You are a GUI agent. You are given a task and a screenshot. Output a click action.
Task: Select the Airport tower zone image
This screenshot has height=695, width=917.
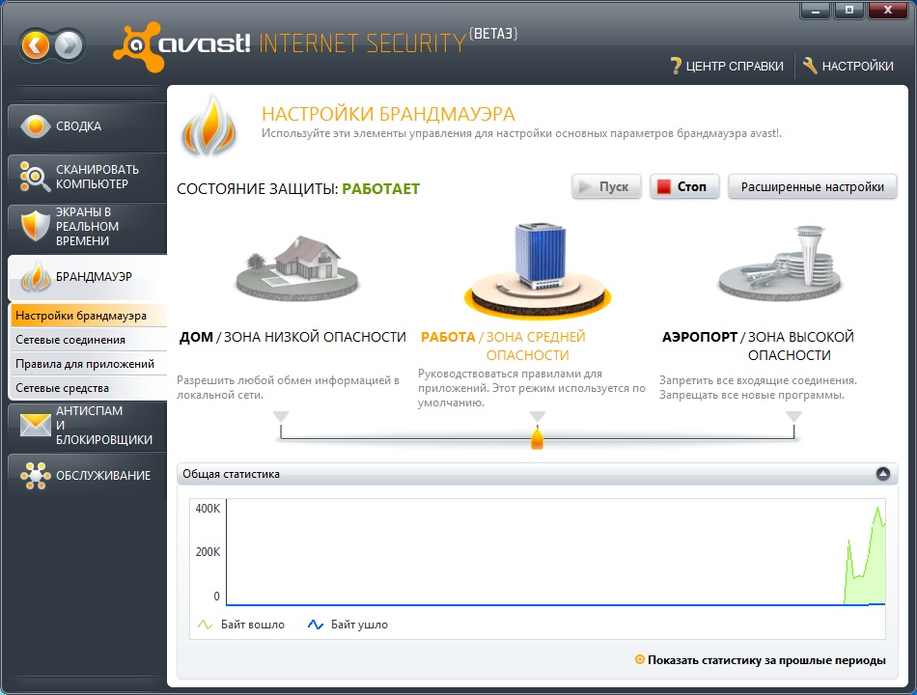click(x=780, y=262)
